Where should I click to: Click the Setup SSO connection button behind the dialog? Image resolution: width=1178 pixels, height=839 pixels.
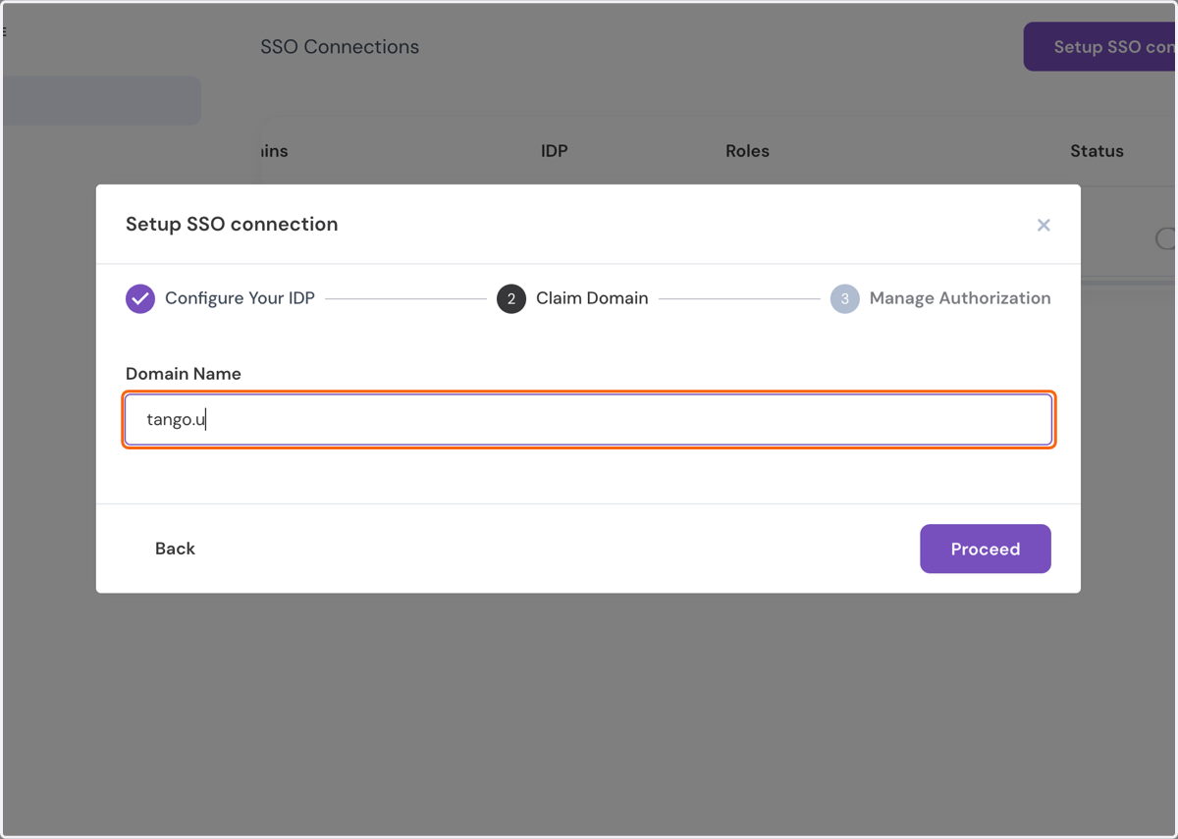tap(1100, 47)
